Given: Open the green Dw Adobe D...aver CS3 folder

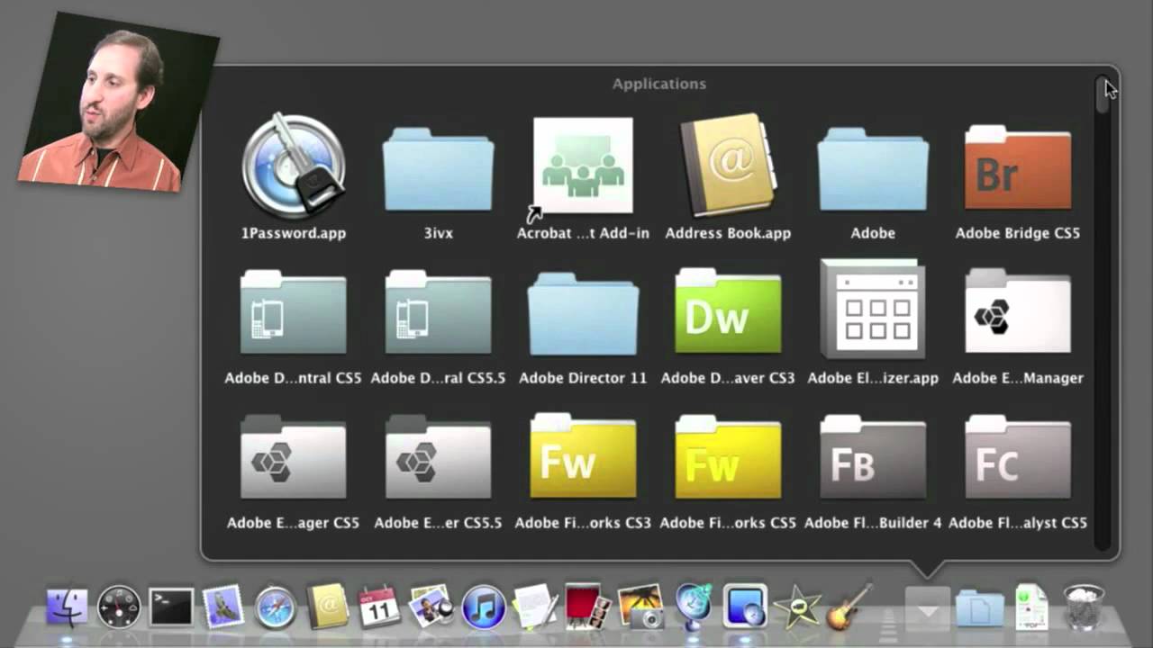Looking at the screenshot, I should [x=728, y=312].
